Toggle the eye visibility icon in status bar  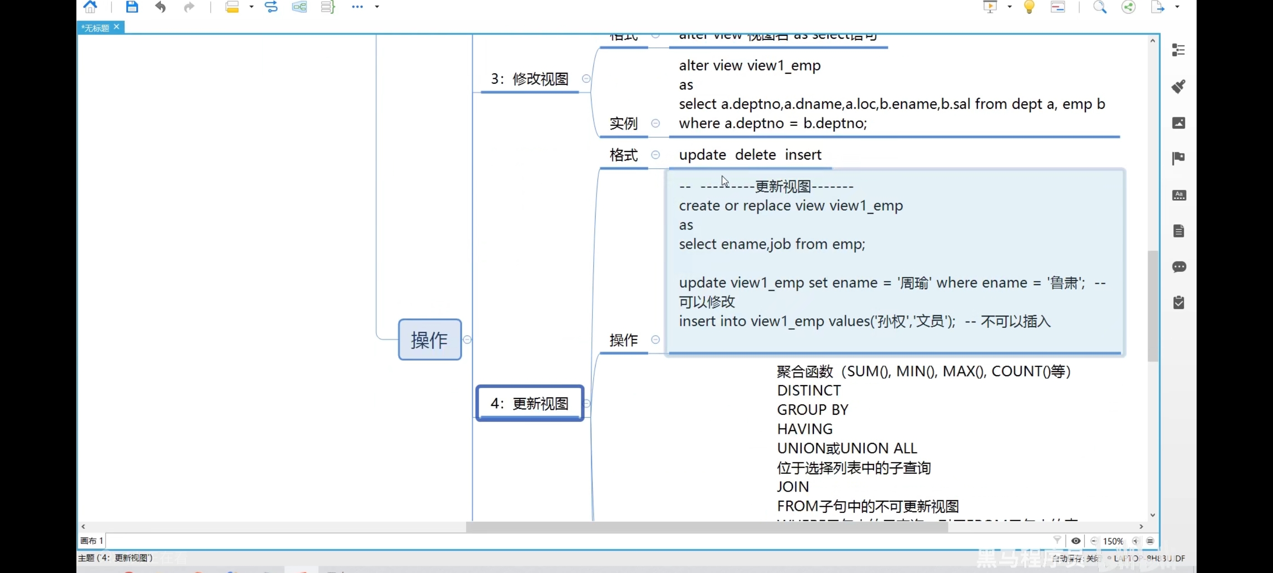[x=1075, y=541]
